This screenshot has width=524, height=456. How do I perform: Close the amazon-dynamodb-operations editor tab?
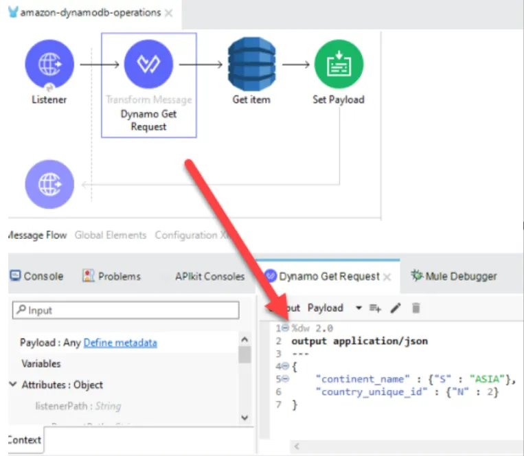click(169, 13)
